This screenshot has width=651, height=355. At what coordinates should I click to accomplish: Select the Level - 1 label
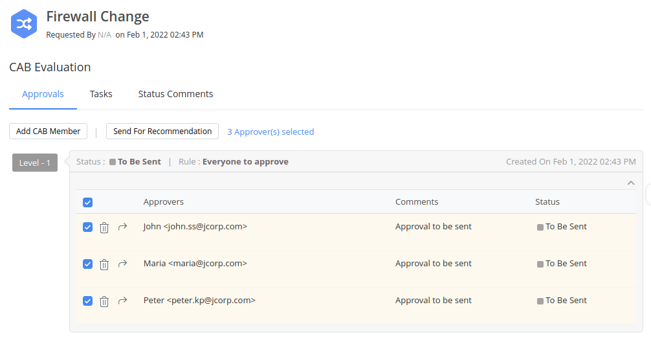(35, 163)
